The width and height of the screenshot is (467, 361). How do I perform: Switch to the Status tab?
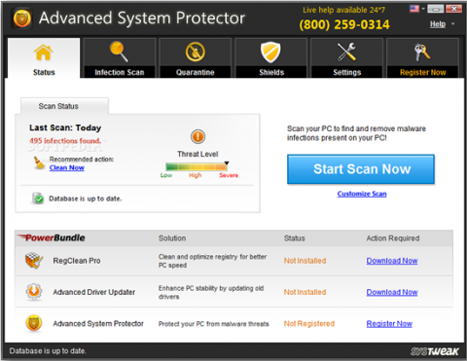(44, 58)
